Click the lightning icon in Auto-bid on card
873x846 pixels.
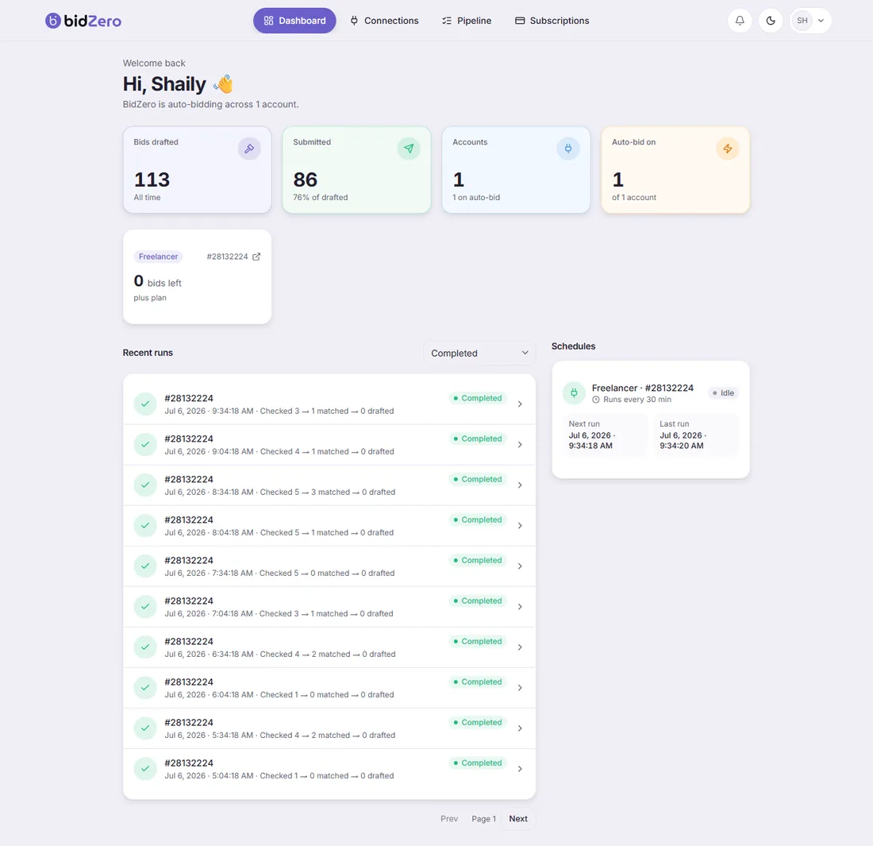(727, 149)
